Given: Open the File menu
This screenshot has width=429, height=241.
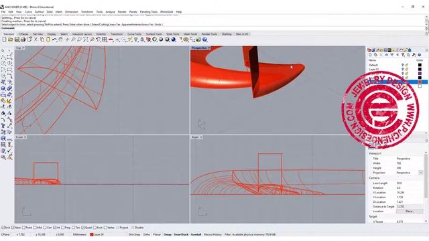Looking at the screenshot, I should (3, 12).
